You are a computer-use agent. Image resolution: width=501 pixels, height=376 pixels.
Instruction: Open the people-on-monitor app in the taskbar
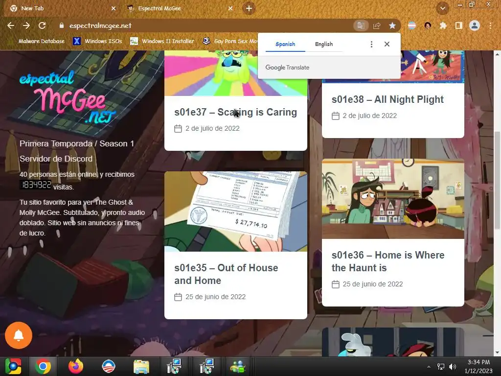click(x=238, y=366)
